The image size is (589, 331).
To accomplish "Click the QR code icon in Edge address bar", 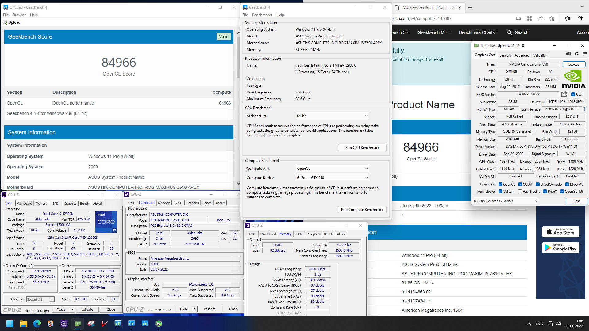I will tap(529, 18).
